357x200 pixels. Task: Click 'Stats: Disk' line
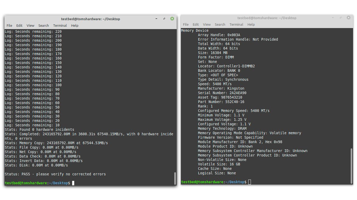coord(36,165)
